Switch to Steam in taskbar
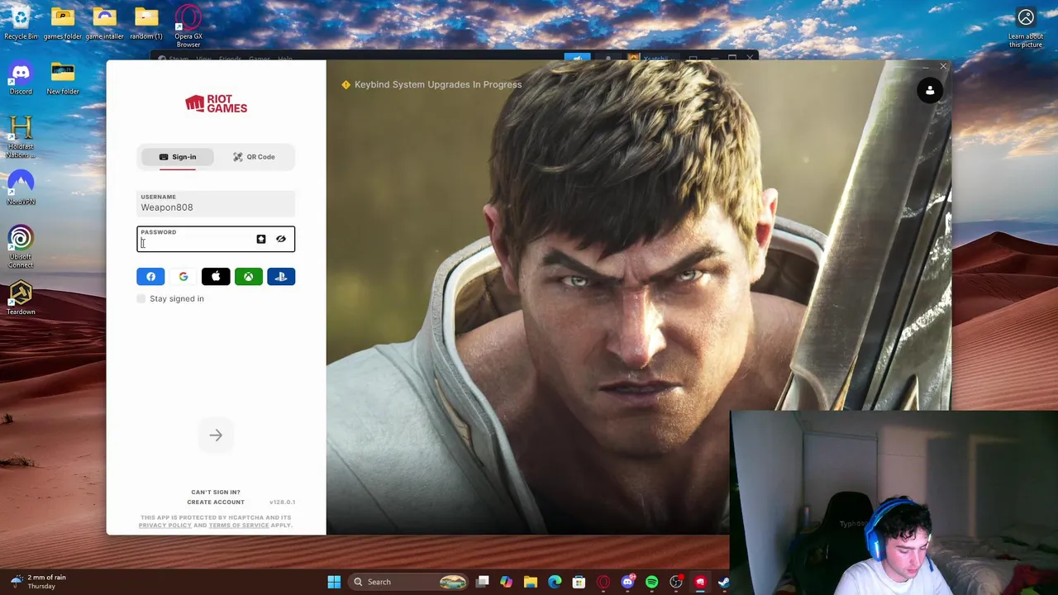The image size is (1058, 595). (724, 582)
